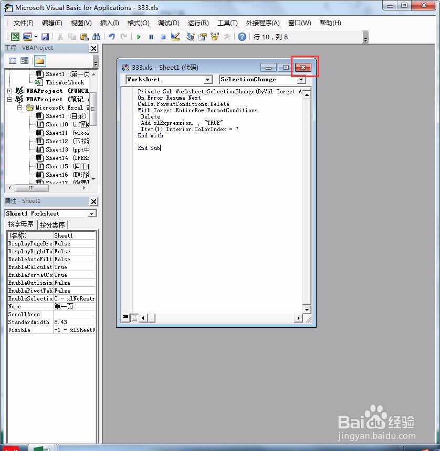
Task: Open the 文件 menu
Action: pos(23,23)
